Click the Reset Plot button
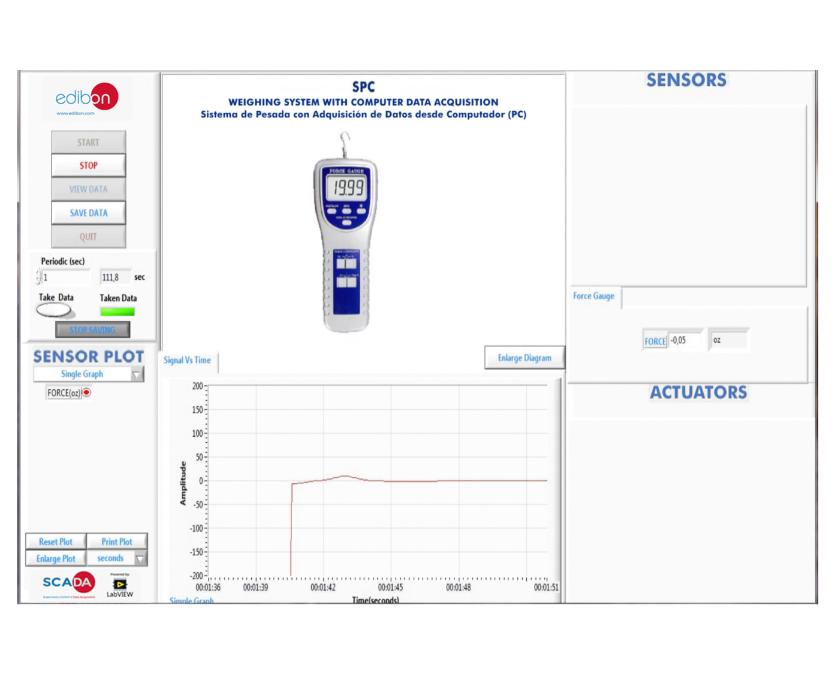Screen dimensions: 835x674 (x=56, y=542)
